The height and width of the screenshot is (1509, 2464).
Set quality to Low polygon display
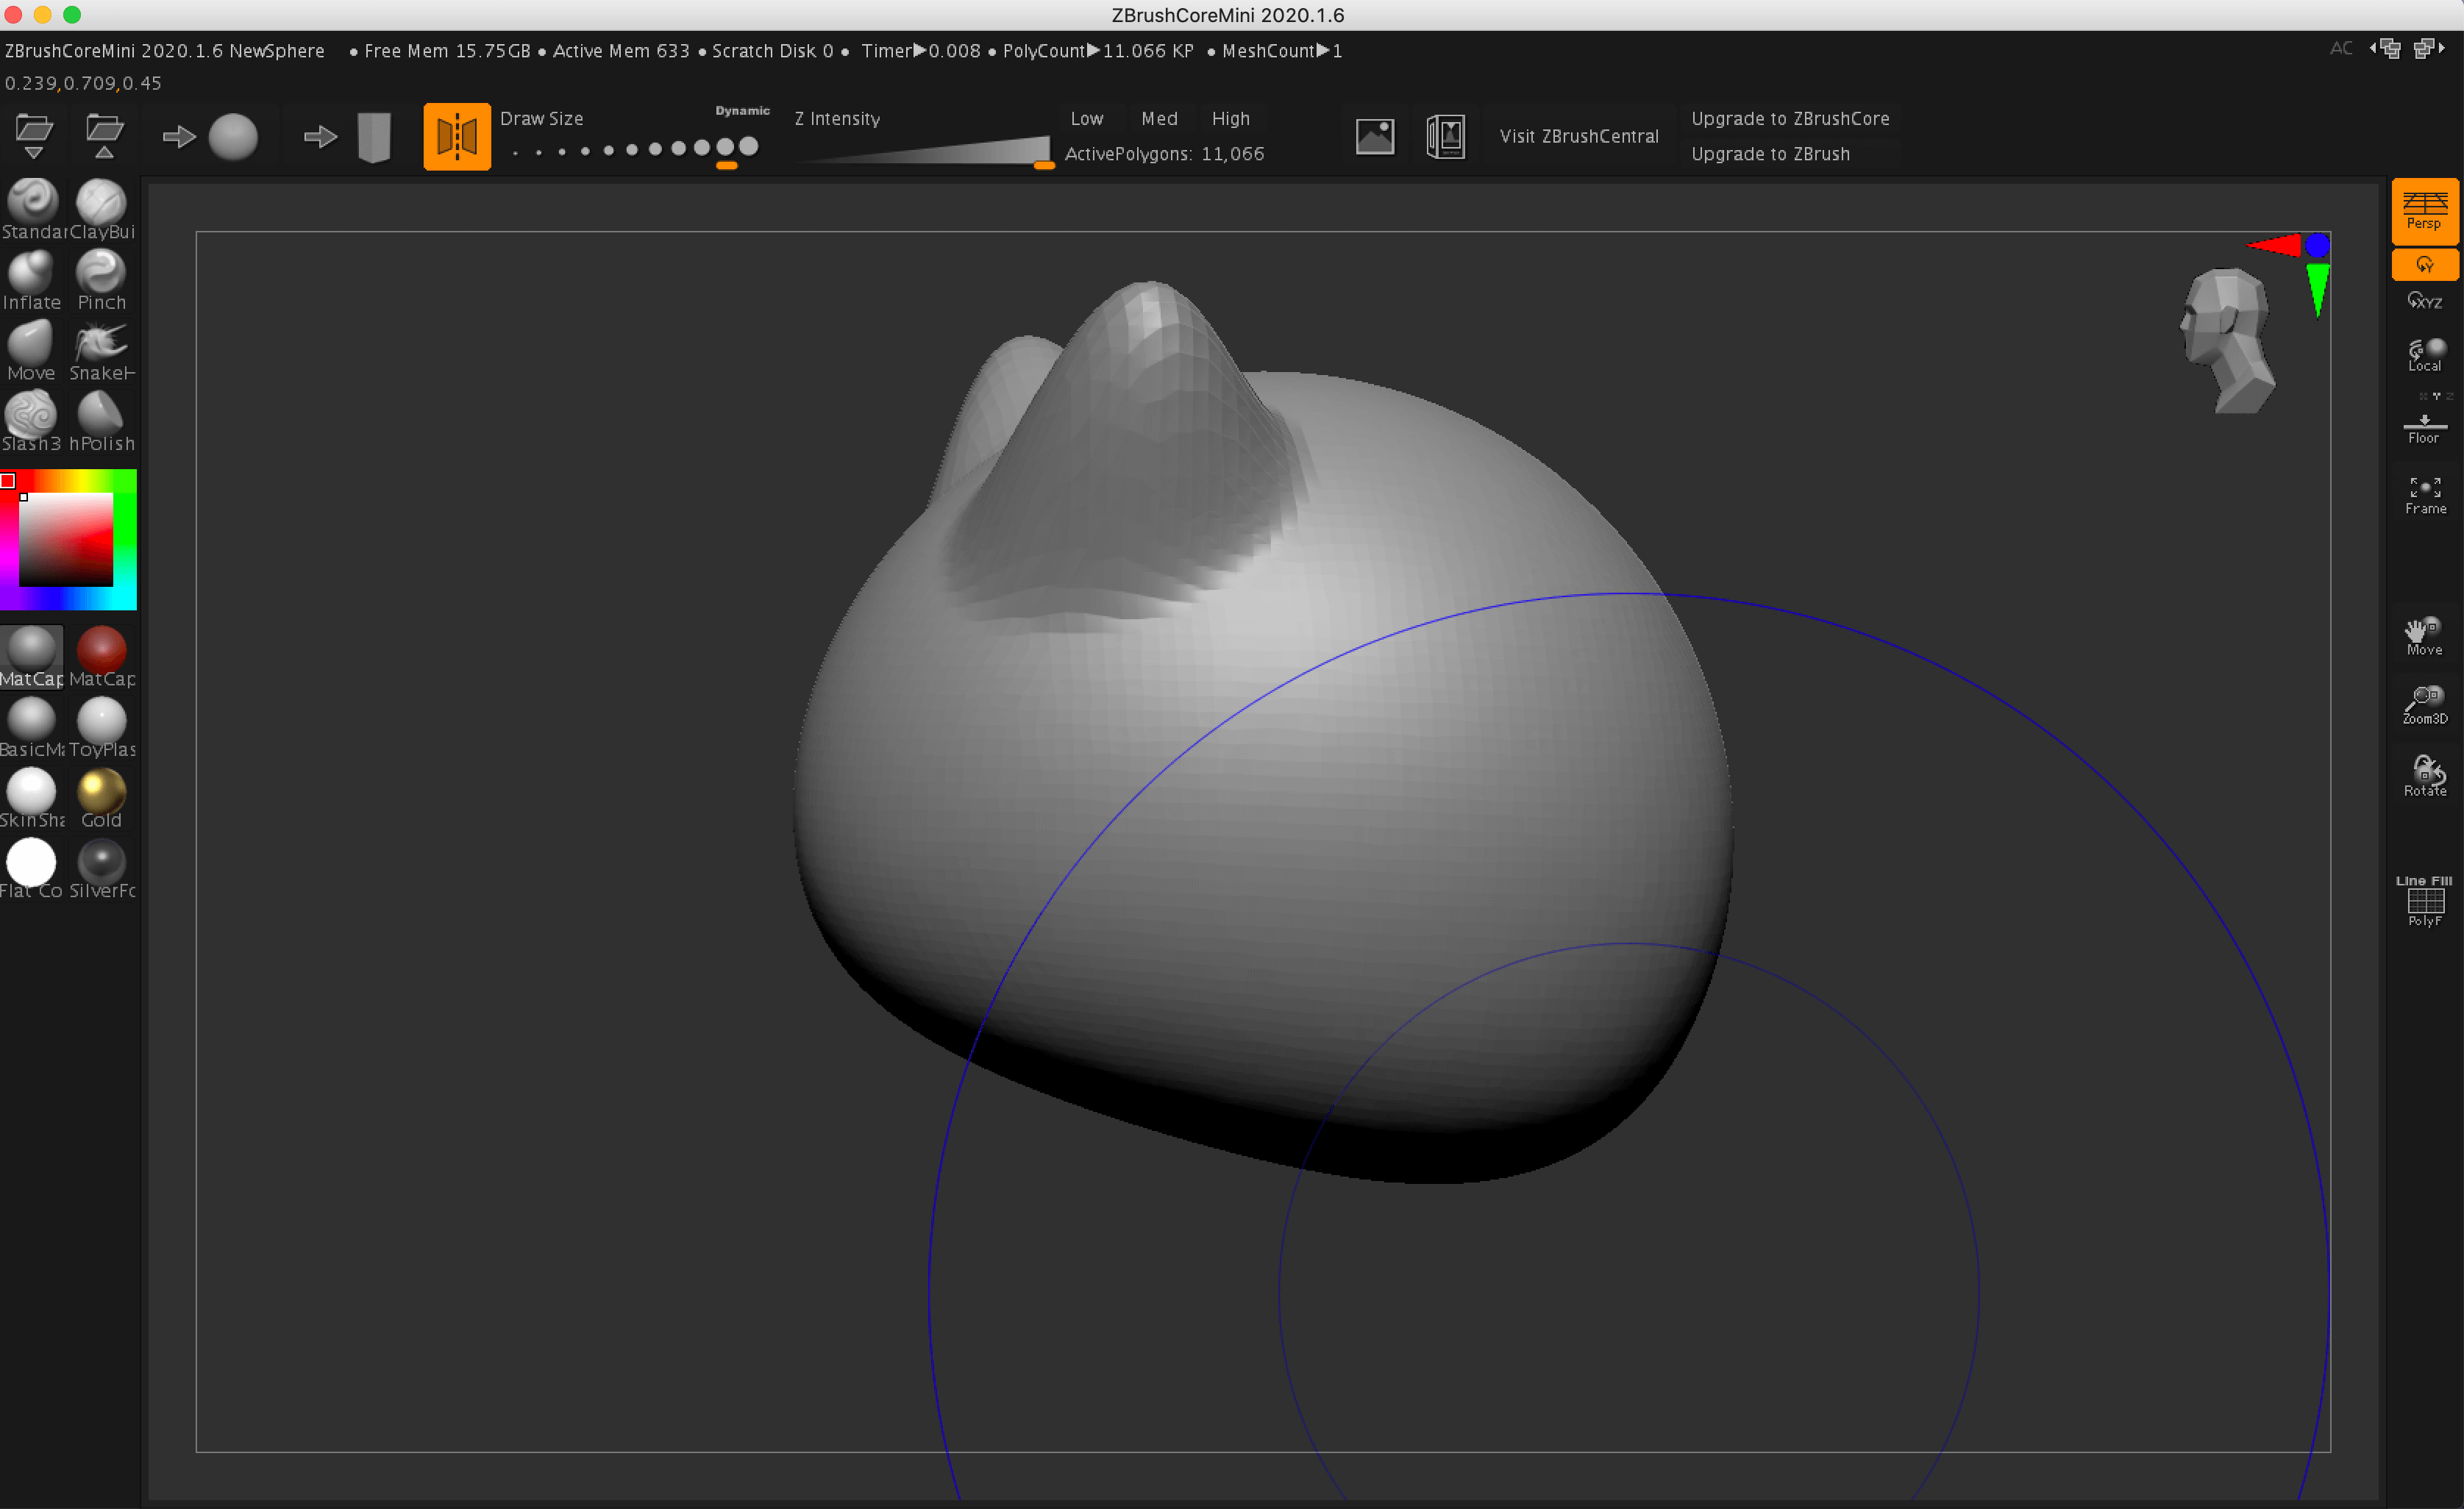(1084, 118)
